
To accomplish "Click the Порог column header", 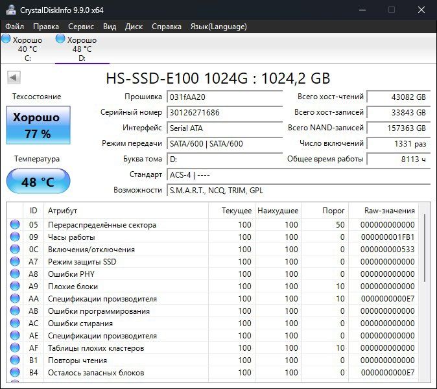I will tap(325, 211).
